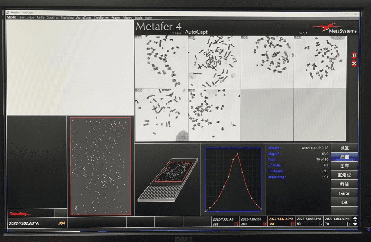This screenshot has height=242, width=371.
Task: Click the 设置 (Settings) button
Action: (344, 148)
